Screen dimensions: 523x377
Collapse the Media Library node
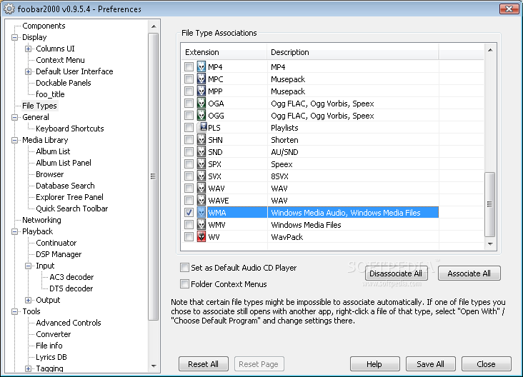(14, 140)
